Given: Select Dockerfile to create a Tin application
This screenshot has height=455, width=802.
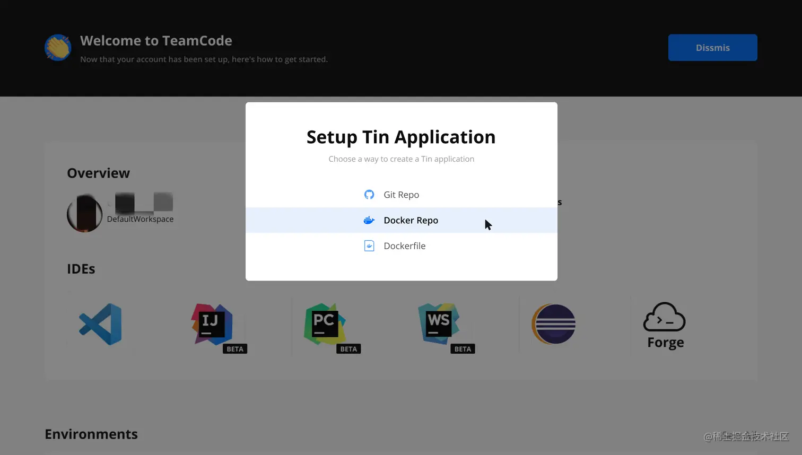Looking at the screenshot, I should [x=405, y=246].
